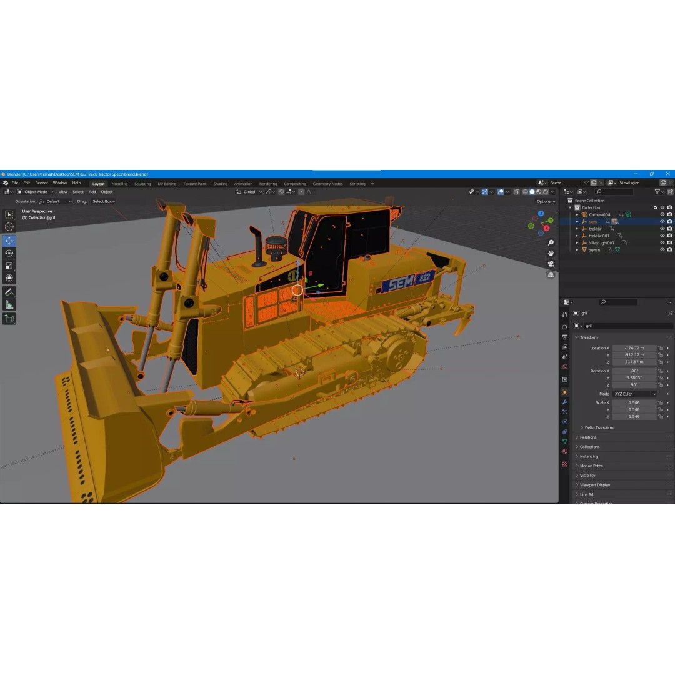Click the pan hand navigation icon
The image size is (675, 675).
click(x=551, y=253)
